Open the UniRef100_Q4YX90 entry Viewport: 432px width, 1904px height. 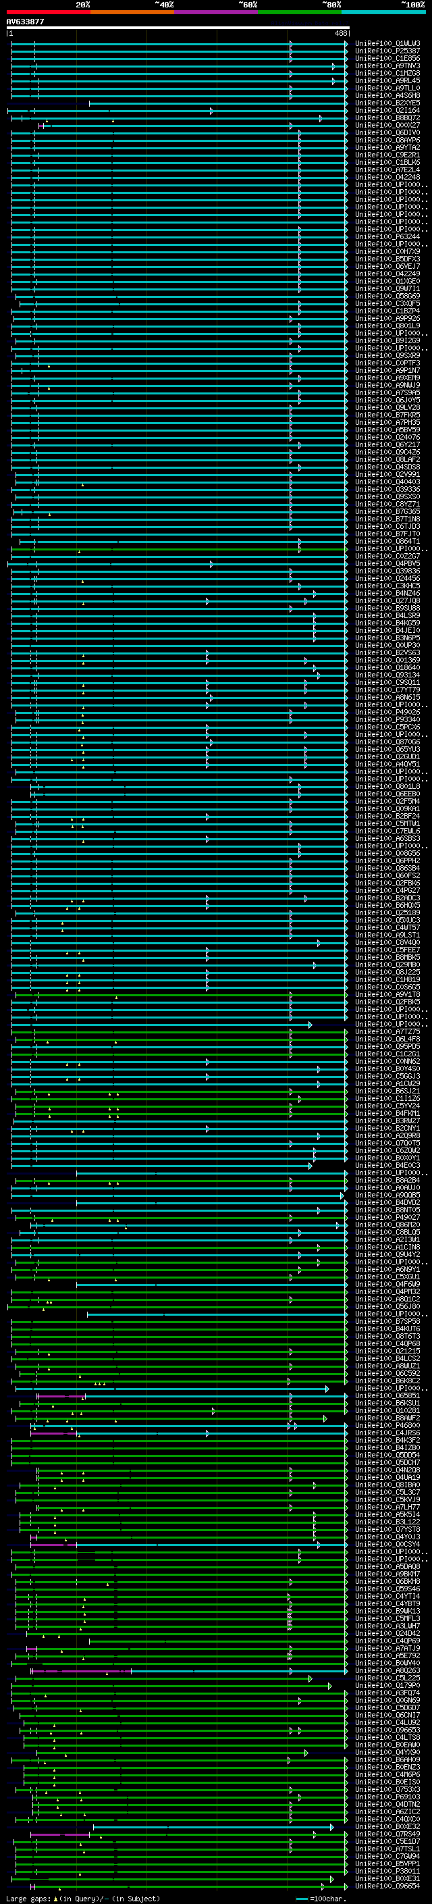click(x=387, y=1752)
